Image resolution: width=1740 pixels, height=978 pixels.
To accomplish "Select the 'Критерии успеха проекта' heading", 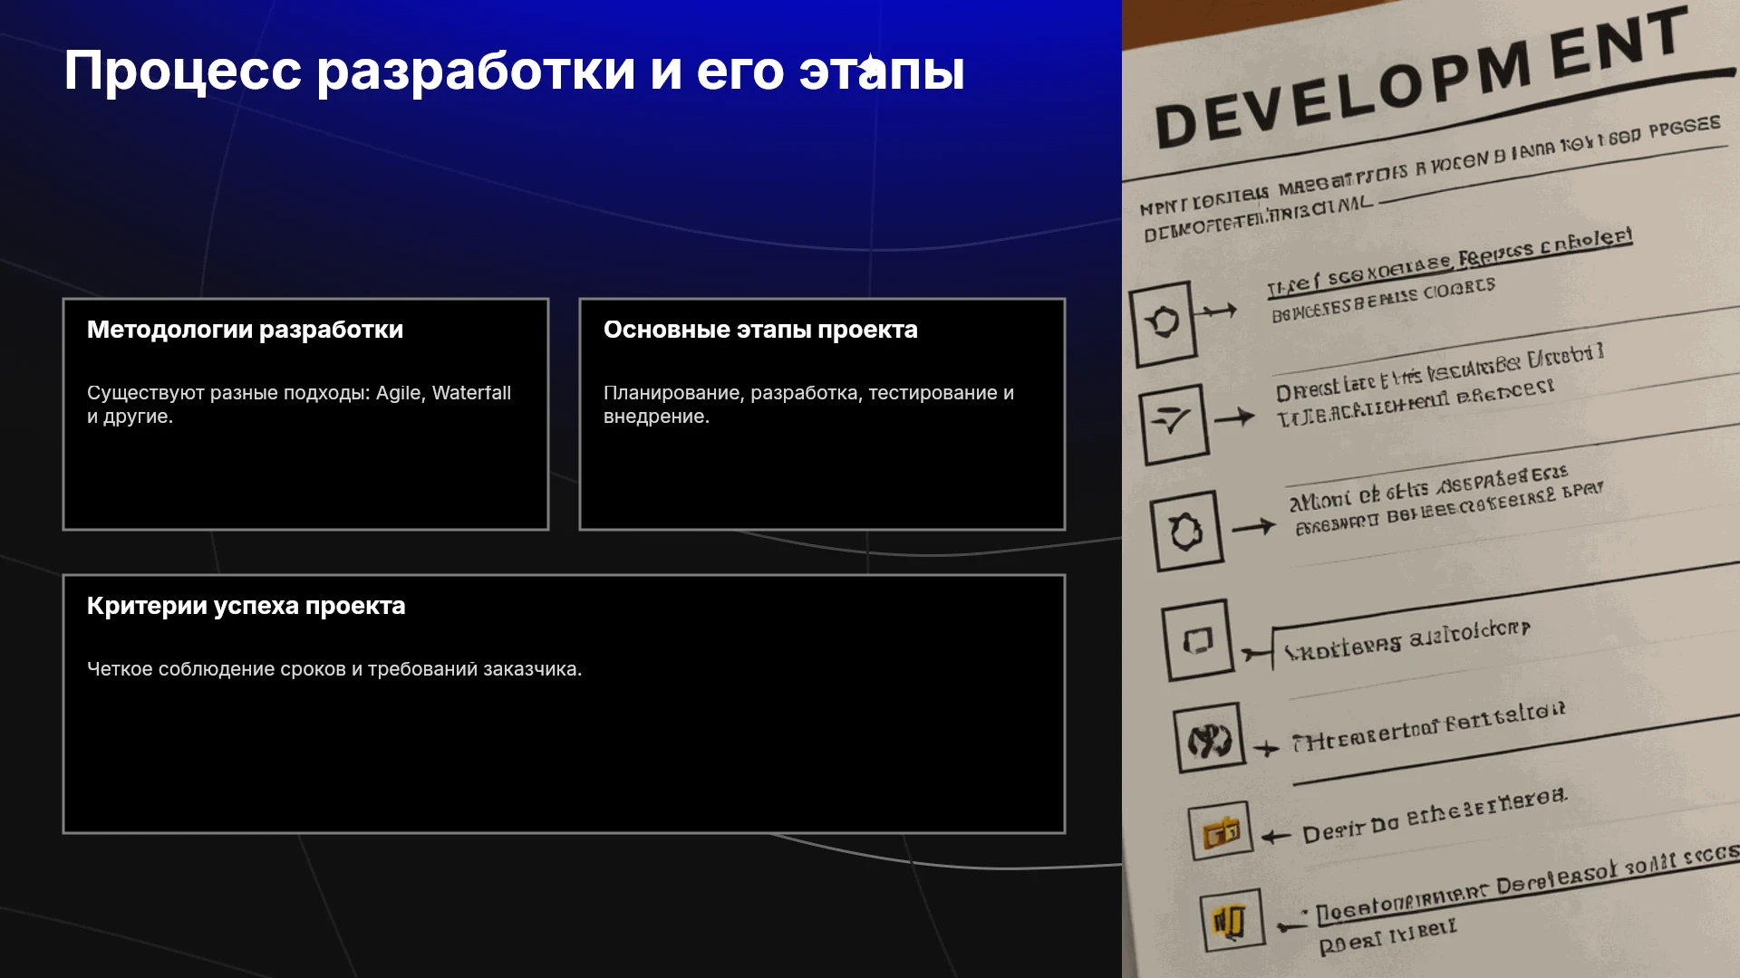I will 246,606.
